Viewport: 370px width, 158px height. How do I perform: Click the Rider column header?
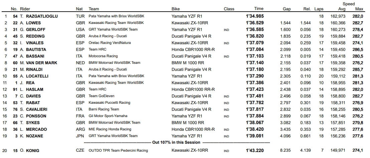click(25, 9)
